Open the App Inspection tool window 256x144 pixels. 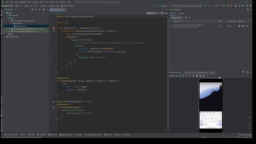66,135
